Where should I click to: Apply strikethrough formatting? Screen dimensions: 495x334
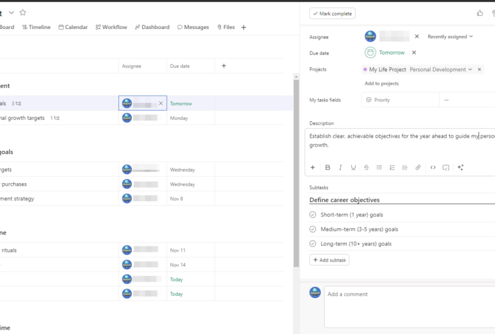point(366,168)
